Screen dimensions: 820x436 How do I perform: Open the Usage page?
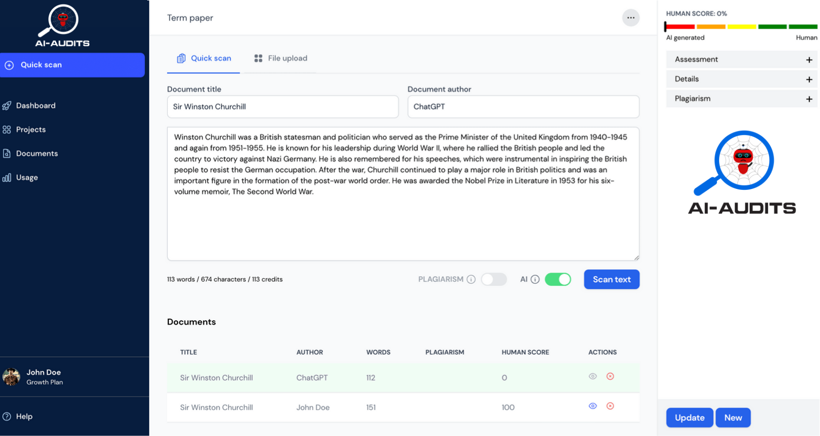[x=27, y=178]
